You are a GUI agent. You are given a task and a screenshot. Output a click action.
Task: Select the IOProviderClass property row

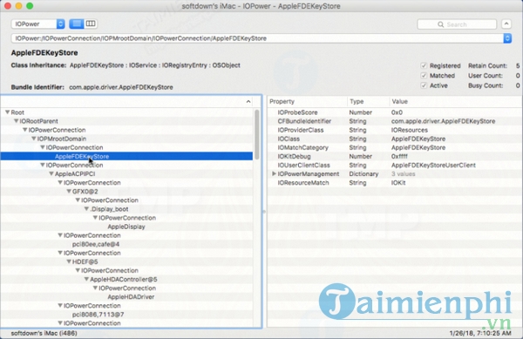tap(395, 130)
